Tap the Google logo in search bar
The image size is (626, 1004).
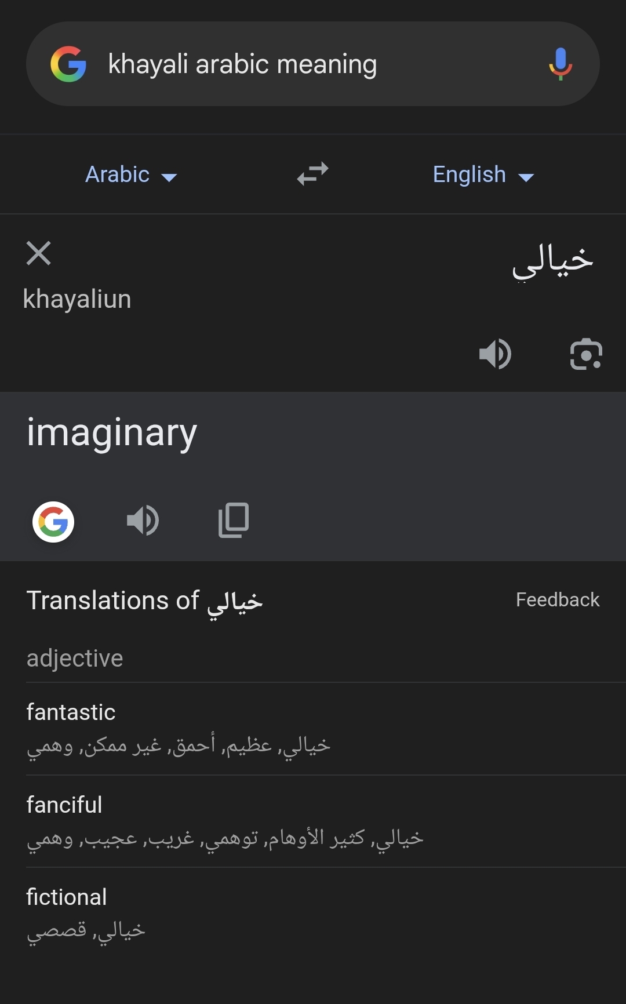pyautogui.click(x=68, y=64)
